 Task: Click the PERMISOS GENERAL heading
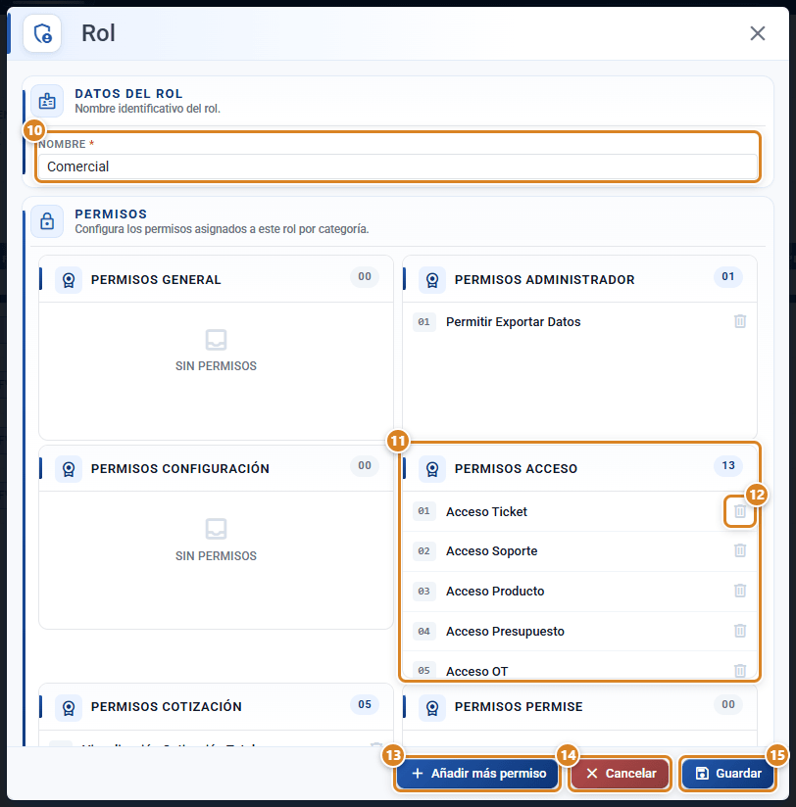tap(156, 280)
